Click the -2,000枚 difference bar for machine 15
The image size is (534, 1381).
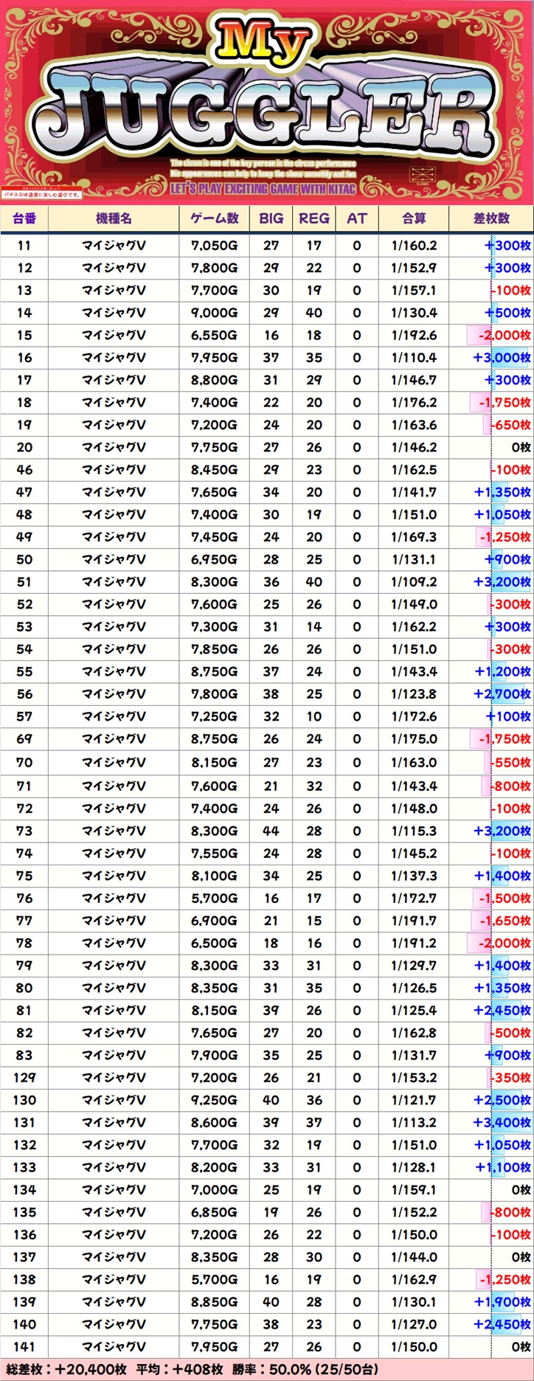click(502, 335)
